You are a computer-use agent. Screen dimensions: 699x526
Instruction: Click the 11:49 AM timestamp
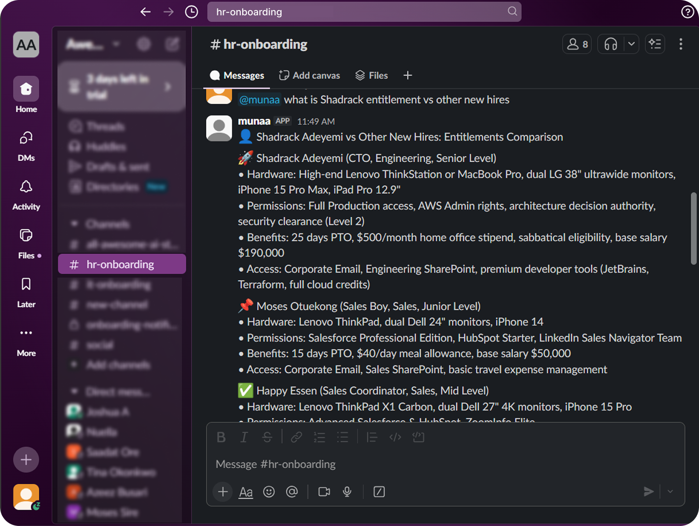click(316, 122)
